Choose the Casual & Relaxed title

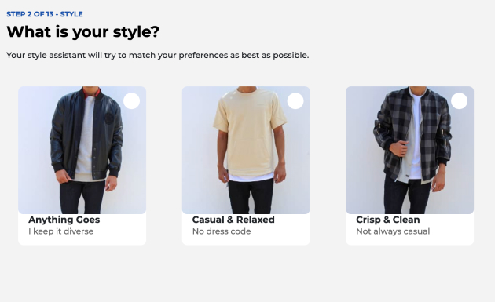[x=233, y=220]
